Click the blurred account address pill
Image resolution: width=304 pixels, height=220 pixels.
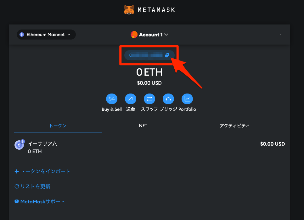click(149, 55)
